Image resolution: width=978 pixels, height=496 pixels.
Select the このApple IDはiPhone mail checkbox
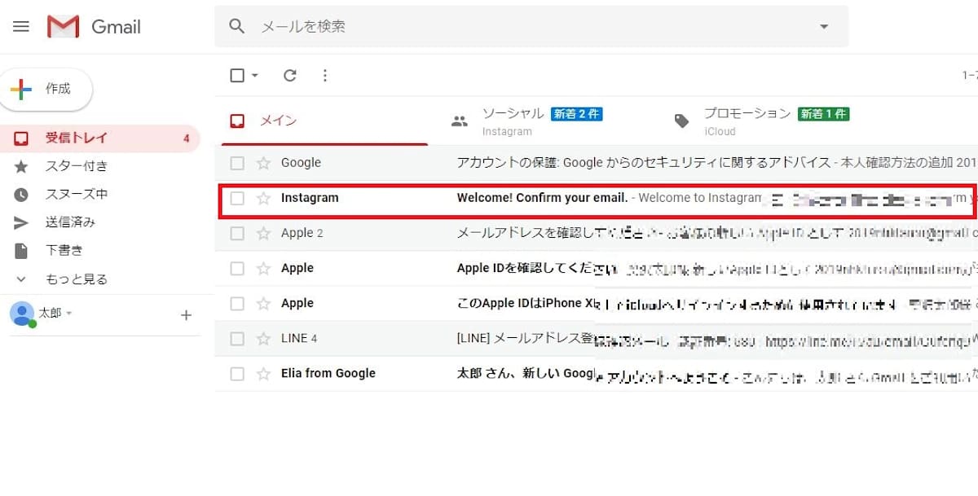(x=237, y=303)
